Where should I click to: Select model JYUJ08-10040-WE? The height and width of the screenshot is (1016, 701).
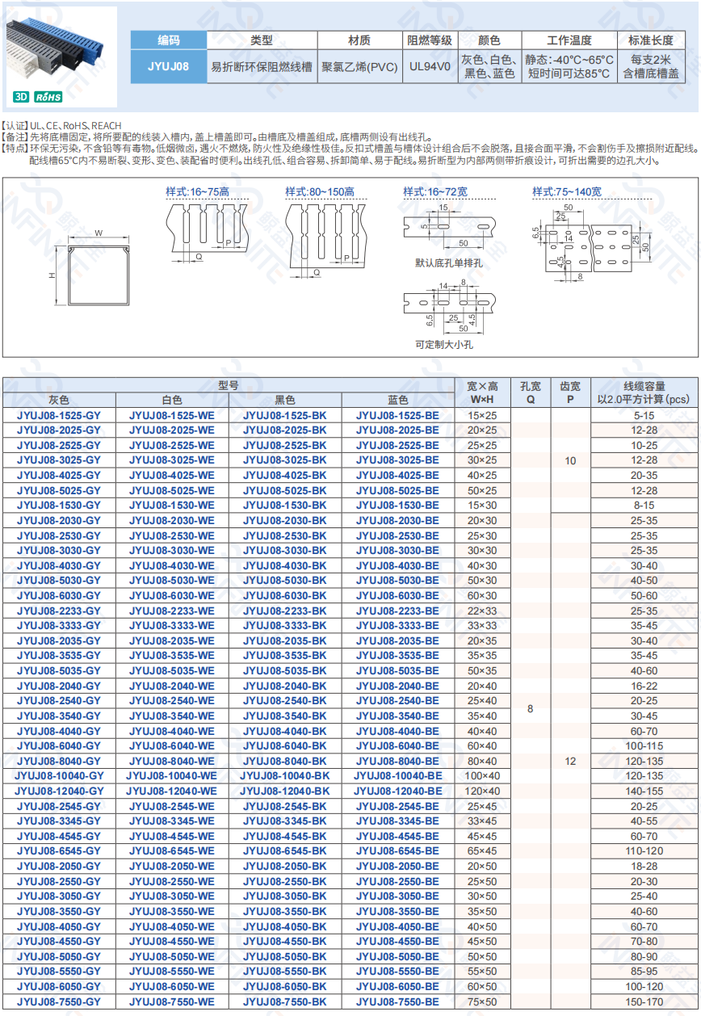(x=171, y=775)
